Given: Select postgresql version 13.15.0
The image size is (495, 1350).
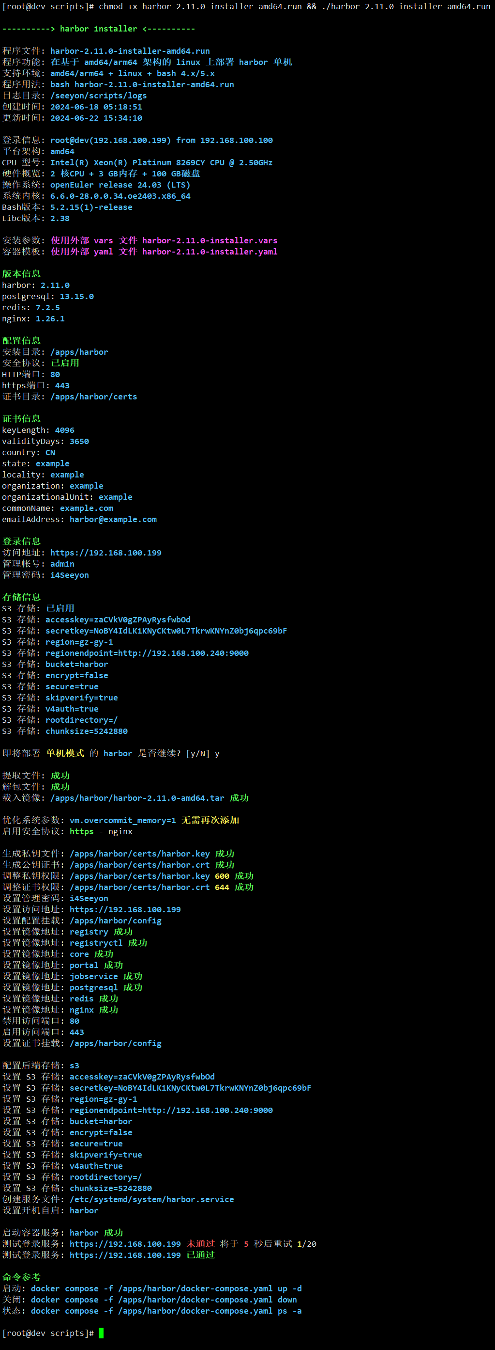Looking at the screenshot, I should pyautogui.click(x=77, y=296).
